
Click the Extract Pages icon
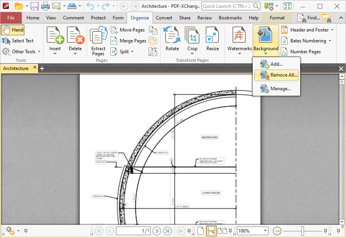pos(98,36)
